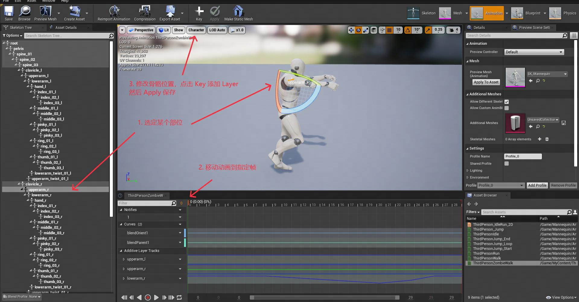Switch to Mesh mode
This screenshot has width=579, height=302.
[450, 13]
